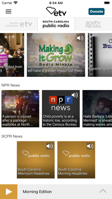Tap speaker icon on Morning Headlines card
Image resolution: width=112 pixels, height=199 pixels.
click(90, 146)
